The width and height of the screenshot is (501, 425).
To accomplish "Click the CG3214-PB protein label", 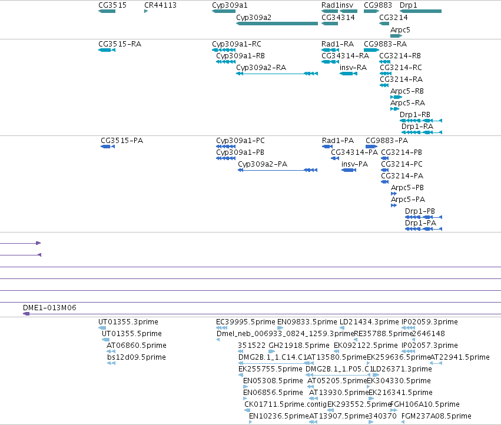I will pos(402,152).
